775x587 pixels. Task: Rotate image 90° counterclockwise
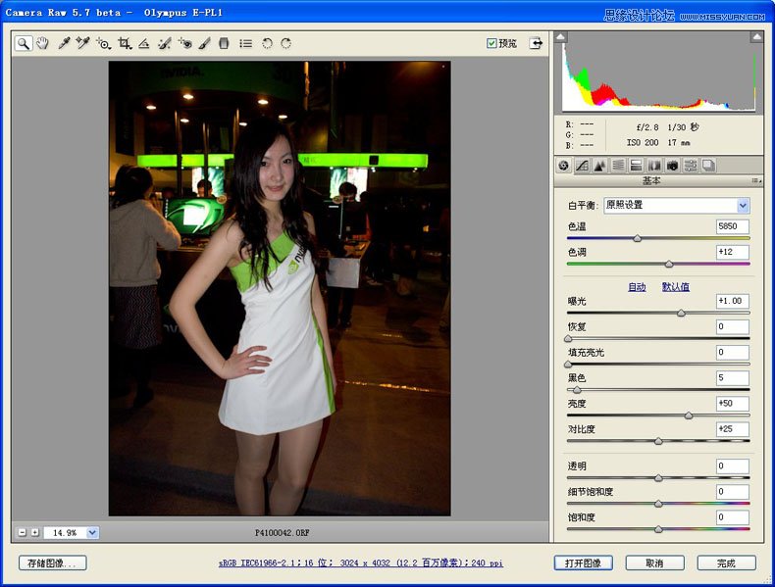point(267,43)
